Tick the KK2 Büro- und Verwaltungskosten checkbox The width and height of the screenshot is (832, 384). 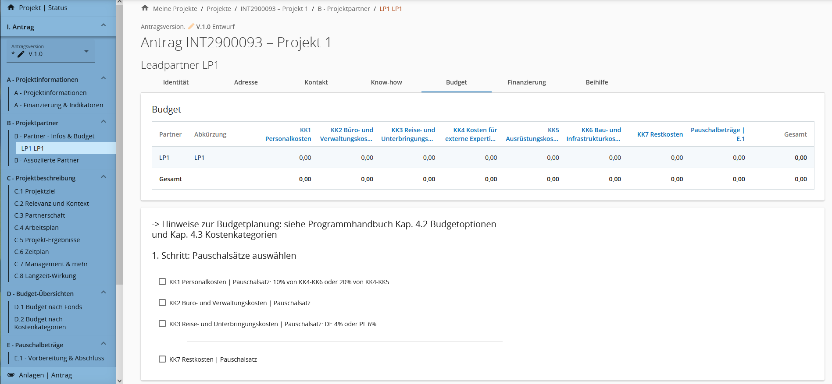pos(162,303)
